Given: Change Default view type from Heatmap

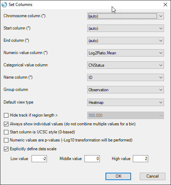Looking at the screenshot, I should click(125, 102).
